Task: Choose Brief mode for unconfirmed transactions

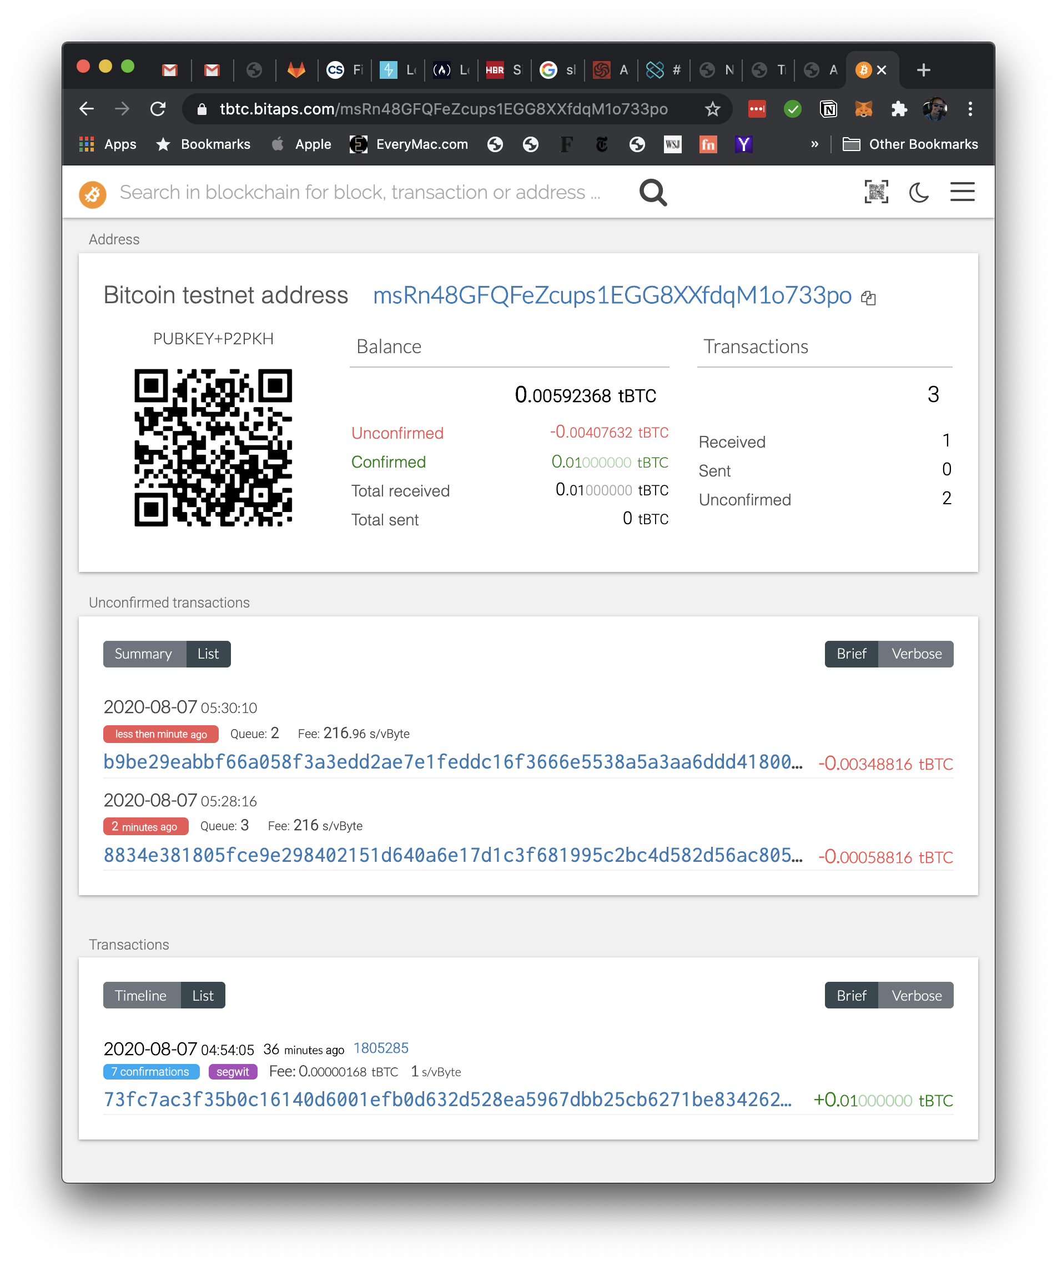Action: (x=851, y=654)
